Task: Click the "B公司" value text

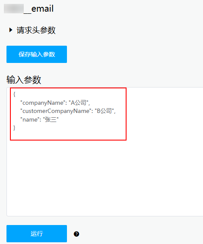Action: click(105, 111)
